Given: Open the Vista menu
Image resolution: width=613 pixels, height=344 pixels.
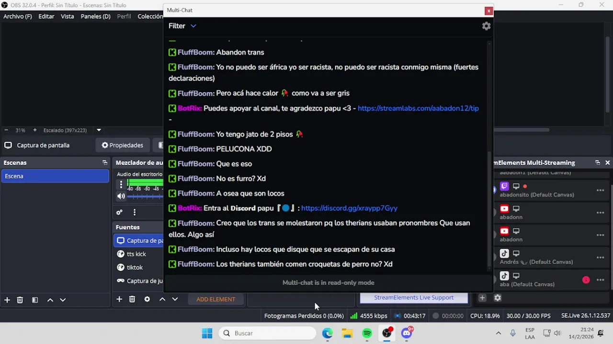Looking at the screenshot, I should (68, 16).
